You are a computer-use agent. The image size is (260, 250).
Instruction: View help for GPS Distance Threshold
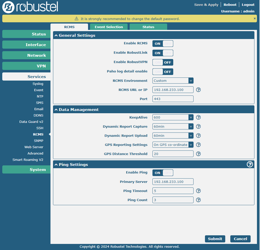point(198,154)
